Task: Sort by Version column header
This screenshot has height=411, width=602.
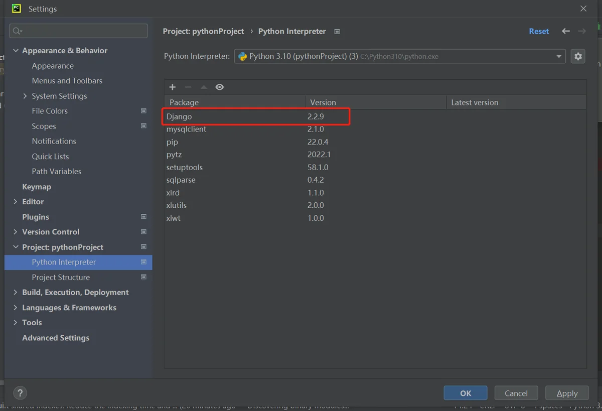Action: click(376, 102)
